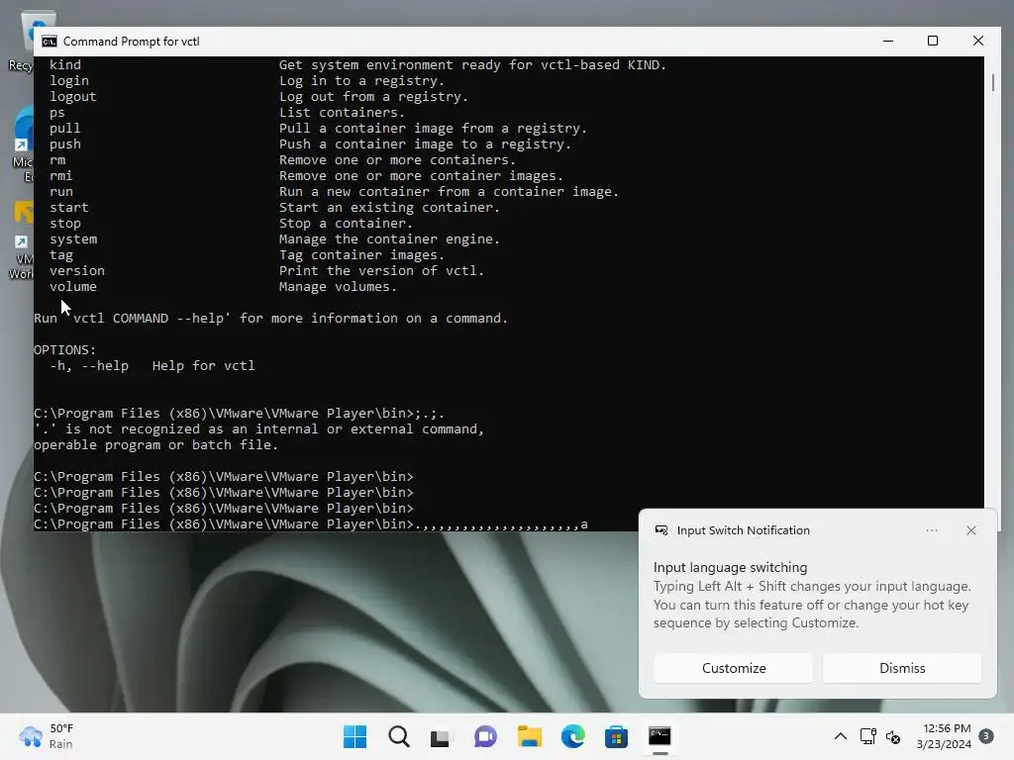Open the weather widget showing 50°F Rain
The height and width of the screenshot is (760, 1014).
[46, 736]
